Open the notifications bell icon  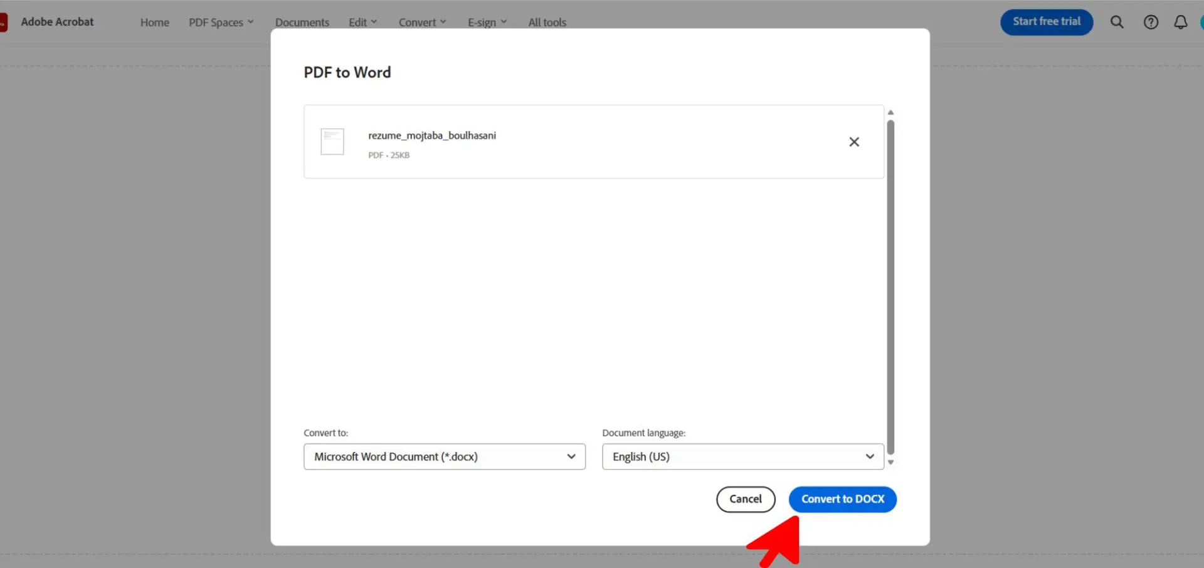coord(1180,22)
